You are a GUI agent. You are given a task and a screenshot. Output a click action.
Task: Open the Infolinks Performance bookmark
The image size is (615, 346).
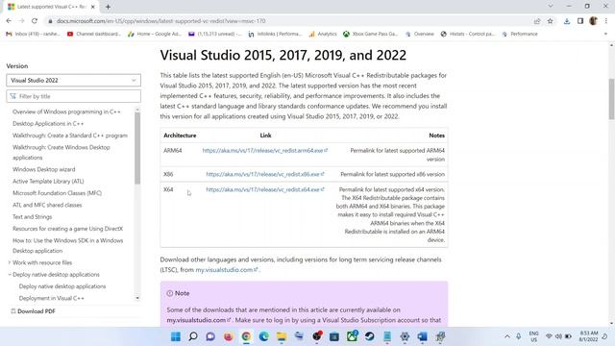[276, 35]
